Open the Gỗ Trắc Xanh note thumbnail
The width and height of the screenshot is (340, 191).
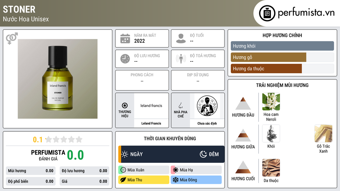click(323, 133)
